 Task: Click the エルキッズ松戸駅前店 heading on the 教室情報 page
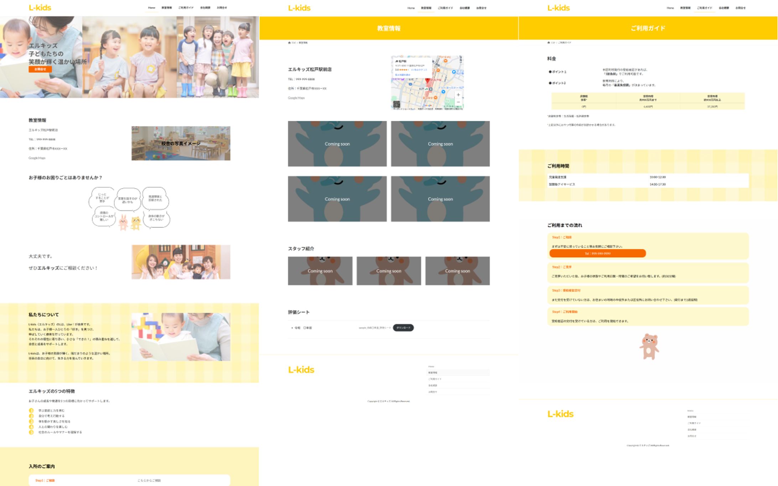pos(310,69)
